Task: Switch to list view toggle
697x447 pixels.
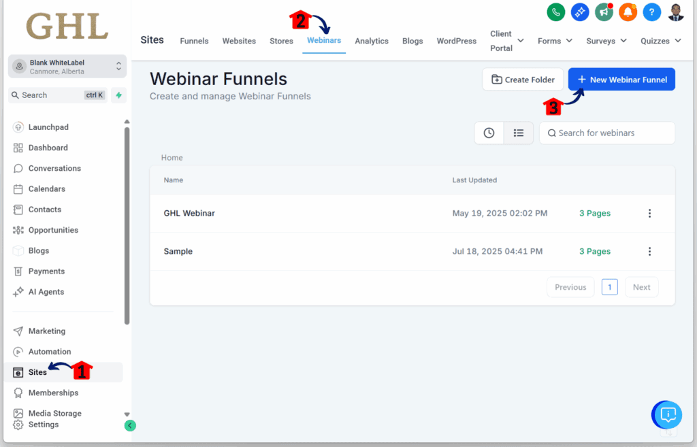Action: pyautogui.click(x=518, y=133)
